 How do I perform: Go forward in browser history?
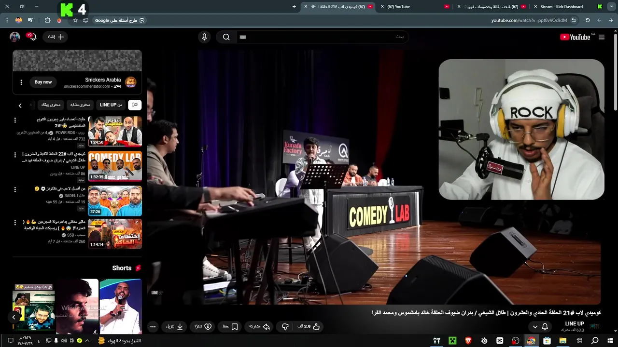[x=599, y=20]
